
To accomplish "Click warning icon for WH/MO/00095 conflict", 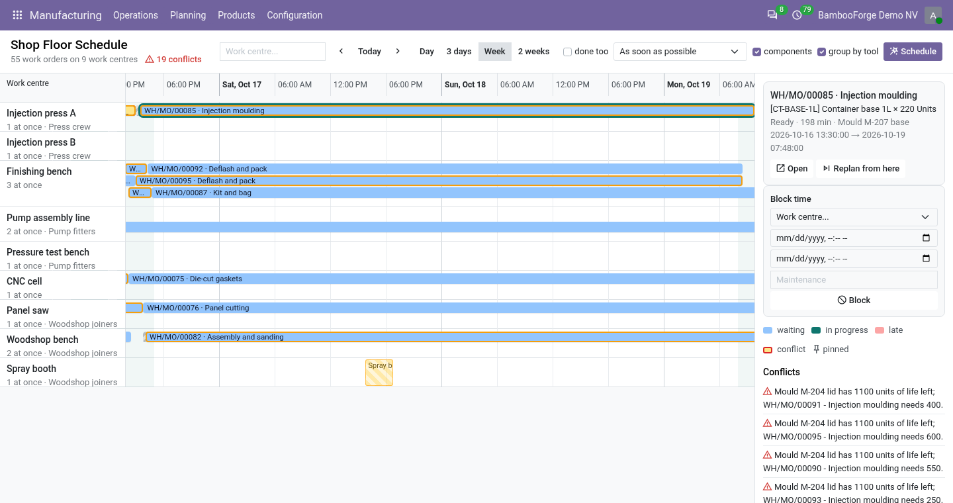I will point(768,423).
